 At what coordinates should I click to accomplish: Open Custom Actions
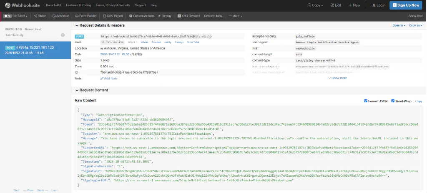click(142, 16)
